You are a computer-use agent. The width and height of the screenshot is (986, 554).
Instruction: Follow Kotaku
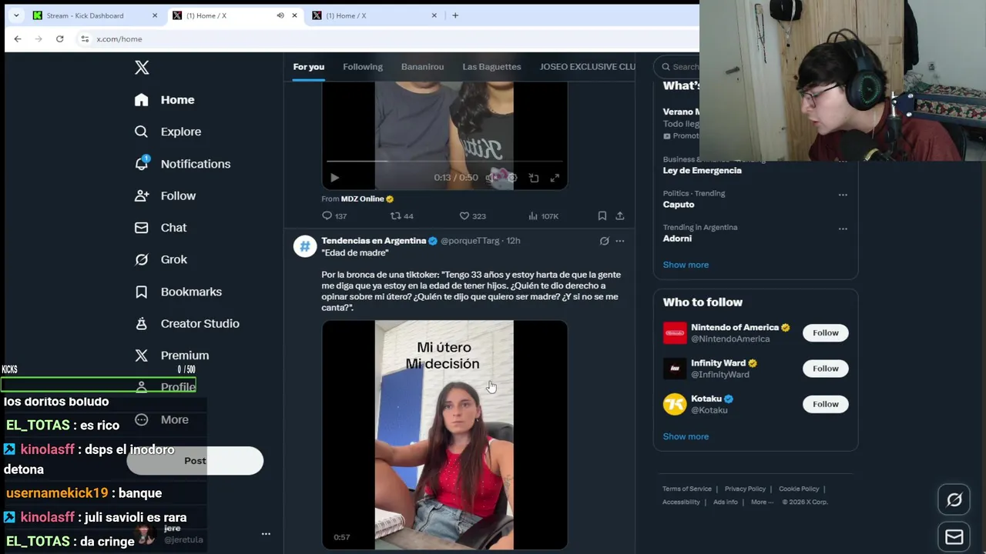pyautogui.click(x=825, y=404)
